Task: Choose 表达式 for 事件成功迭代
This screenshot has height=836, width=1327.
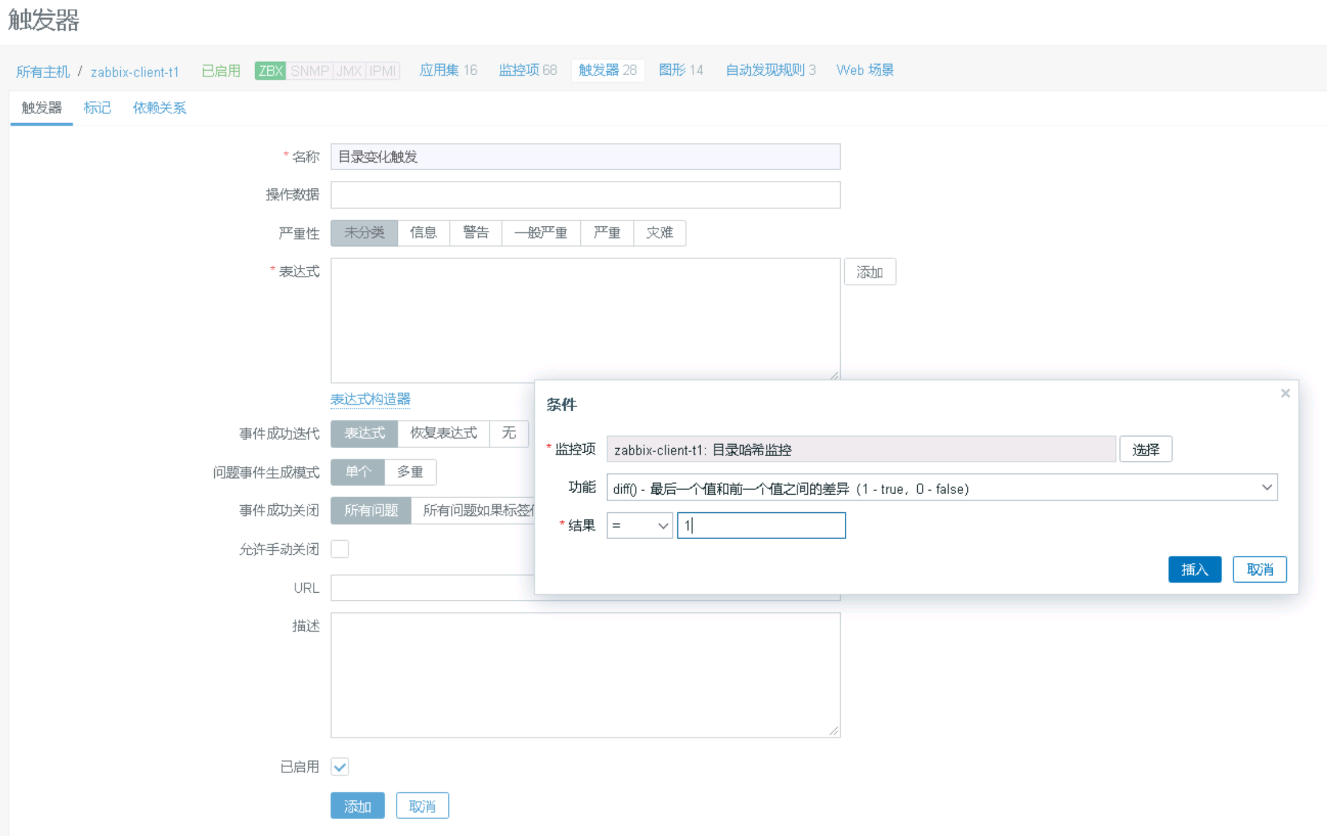Action: click(x=364, y=433)
